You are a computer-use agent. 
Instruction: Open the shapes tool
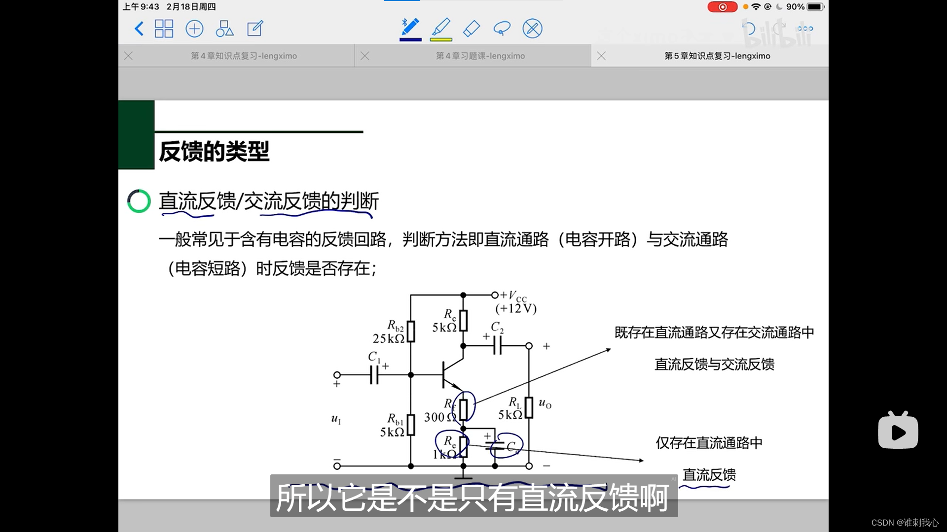224,29
